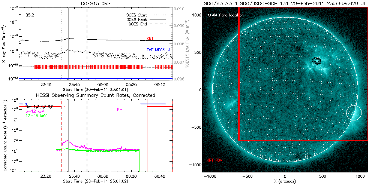Select the red XRT label in GOES plot
This screenshot has width=375, height=187.
coord(150,39)
